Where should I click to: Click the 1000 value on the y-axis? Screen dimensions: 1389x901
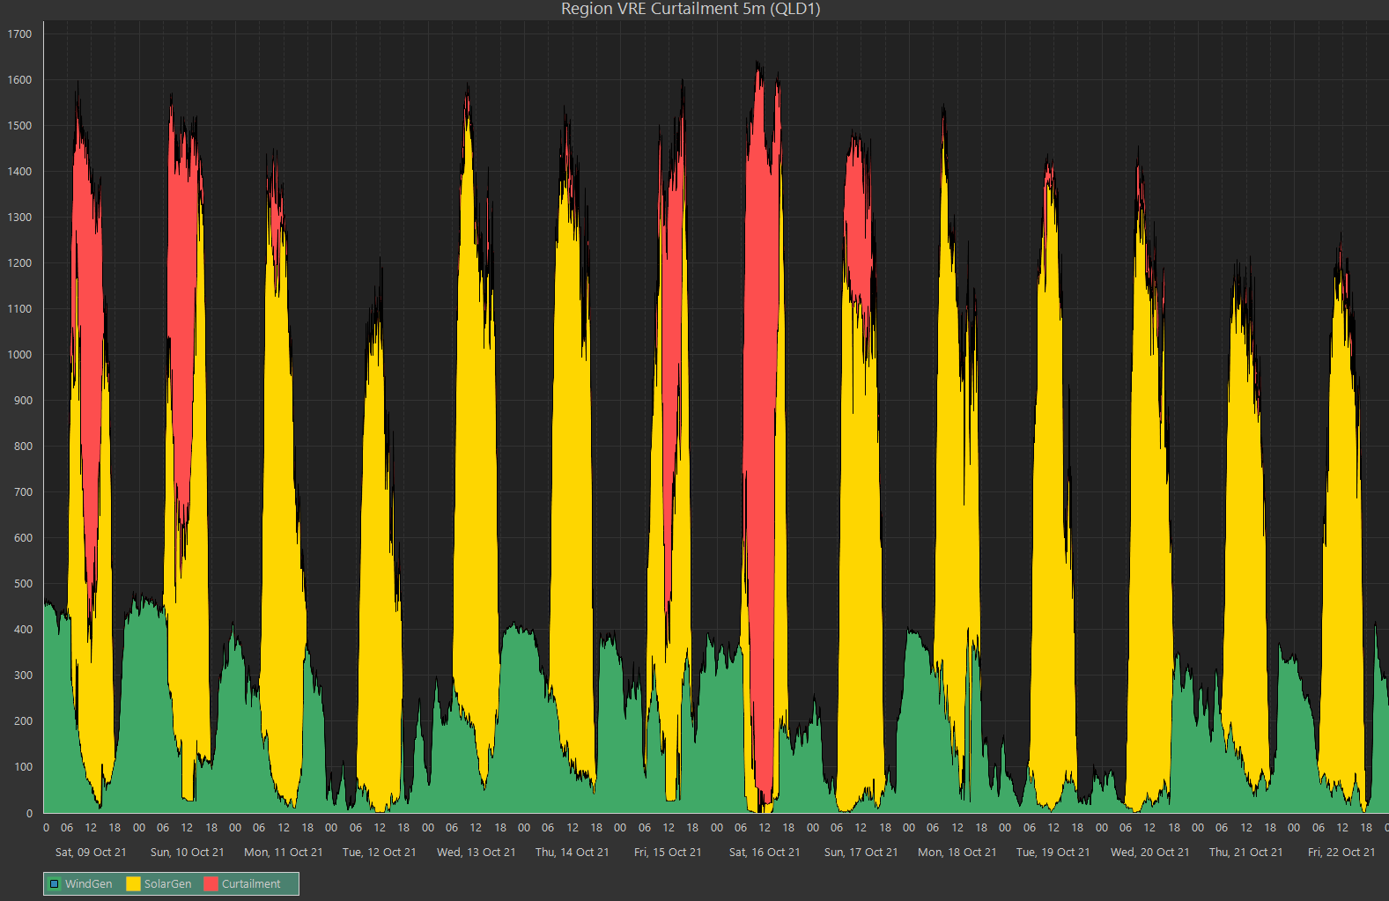pos(19,354)
